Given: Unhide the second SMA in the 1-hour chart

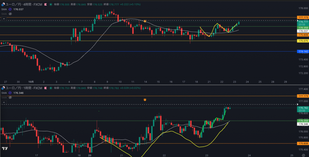Looking at the screenshot, I should [x=10, y=98].
